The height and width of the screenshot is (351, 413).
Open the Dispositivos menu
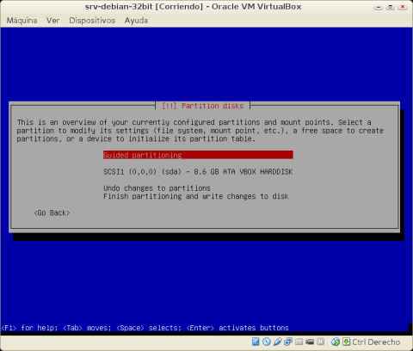tap(92, 21)
